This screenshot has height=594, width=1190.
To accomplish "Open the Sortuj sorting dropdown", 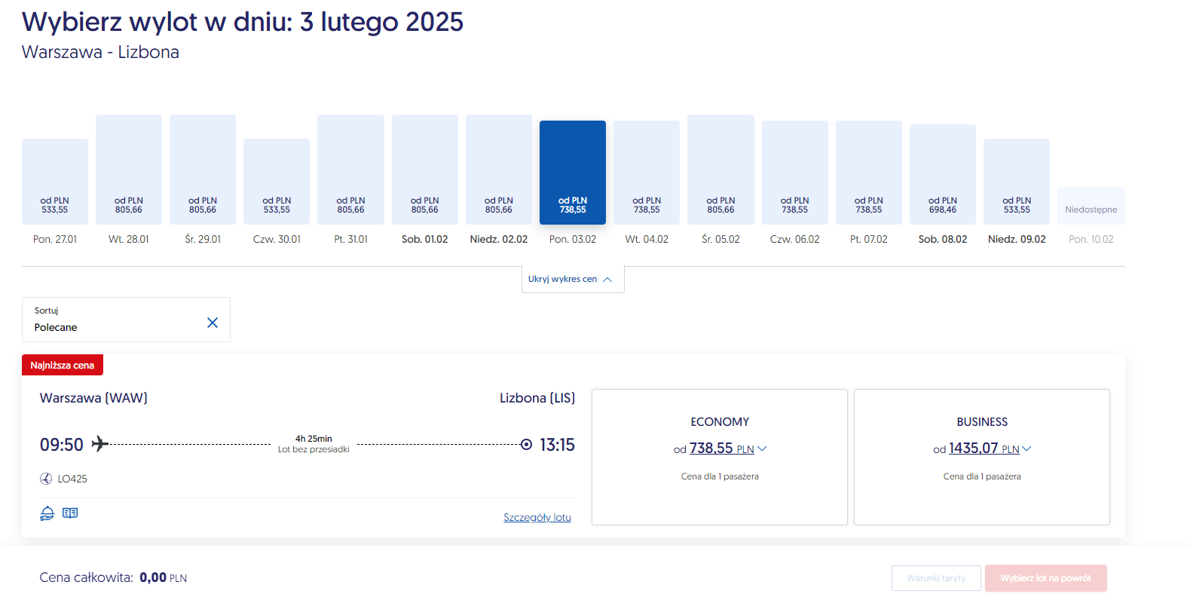I will [113, 320].
